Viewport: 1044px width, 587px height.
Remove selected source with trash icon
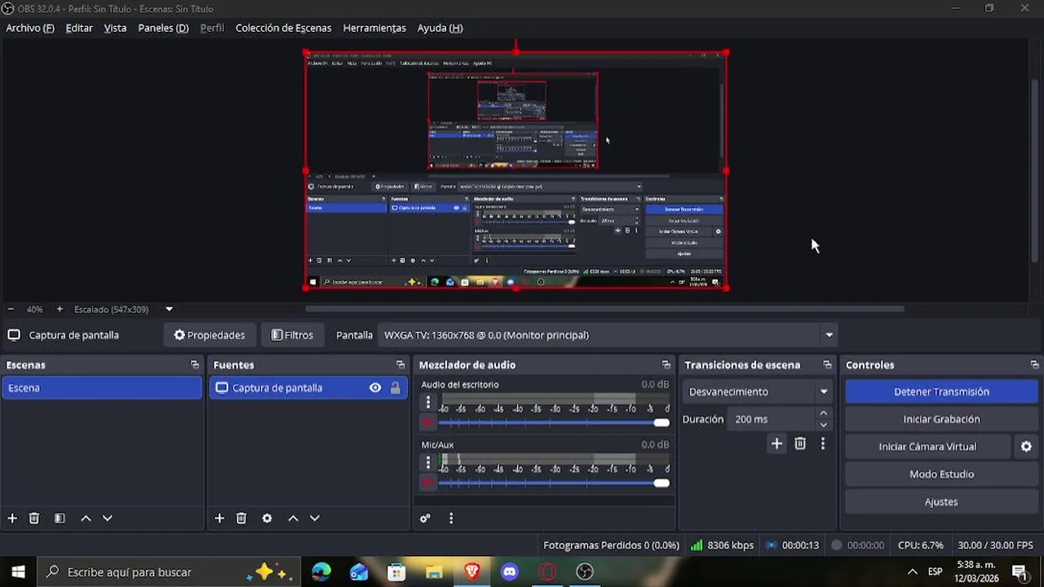click(x=241, y=519)
